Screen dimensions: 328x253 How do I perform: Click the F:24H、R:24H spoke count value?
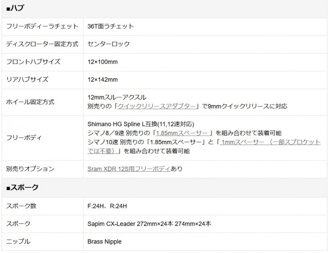pos(107,206)
